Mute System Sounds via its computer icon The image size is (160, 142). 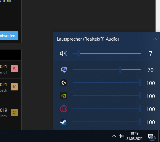(64, 70)
